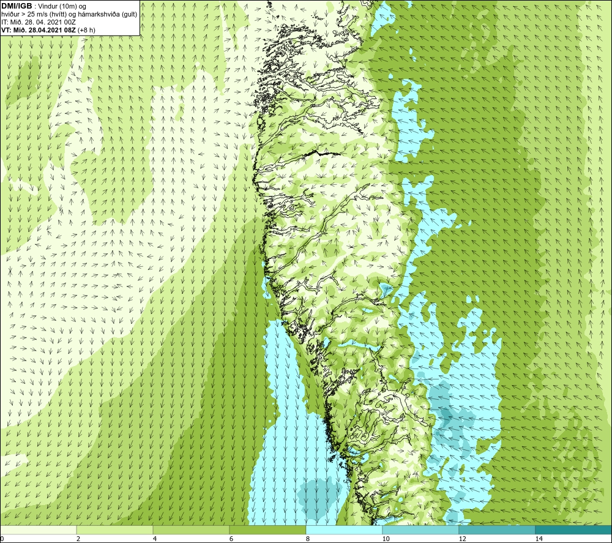Click the 10–12 m/s cyan swatch
The image size is (612, 543).
[421, 530]
